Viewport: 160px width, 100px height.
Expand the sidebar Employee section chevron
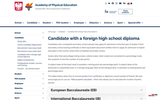[x=43, y=83]
